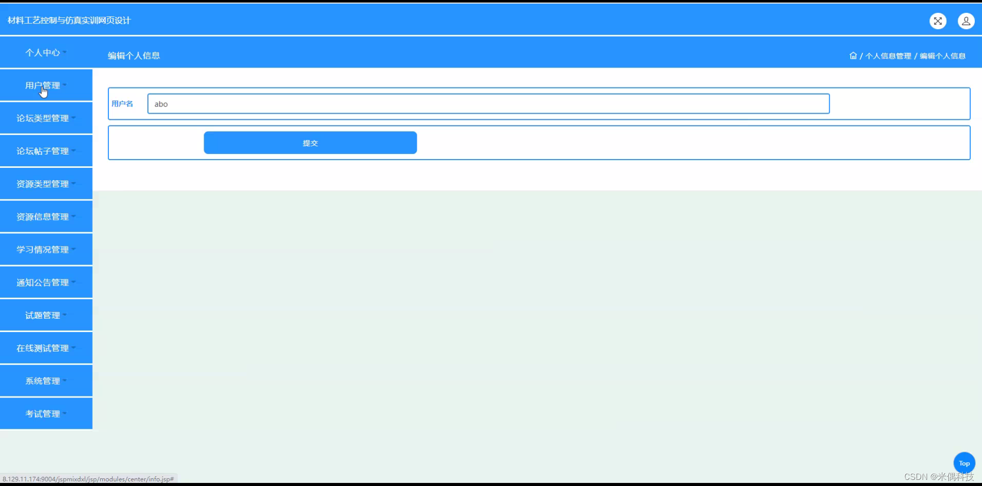
Task: Click the home icon in breadcrumb
Action: click(853, 56)
